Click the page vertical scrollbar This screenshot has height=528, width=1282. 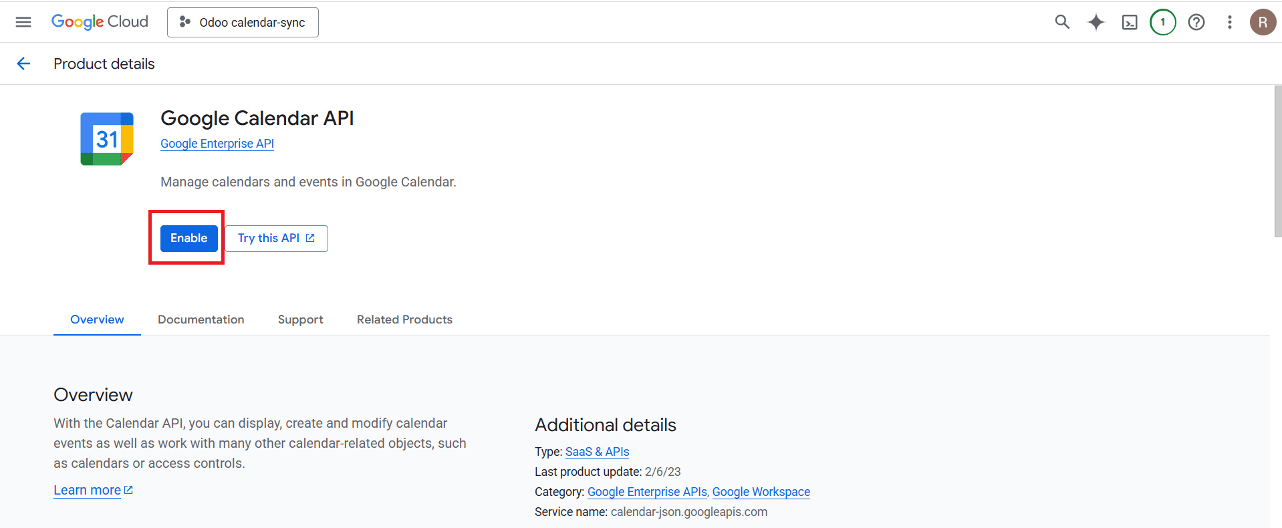point(1277,160)
